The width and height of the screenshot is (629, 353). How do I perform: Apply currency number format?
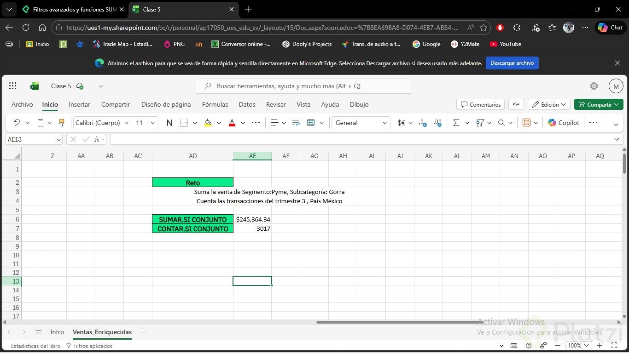tap(402, 123)
